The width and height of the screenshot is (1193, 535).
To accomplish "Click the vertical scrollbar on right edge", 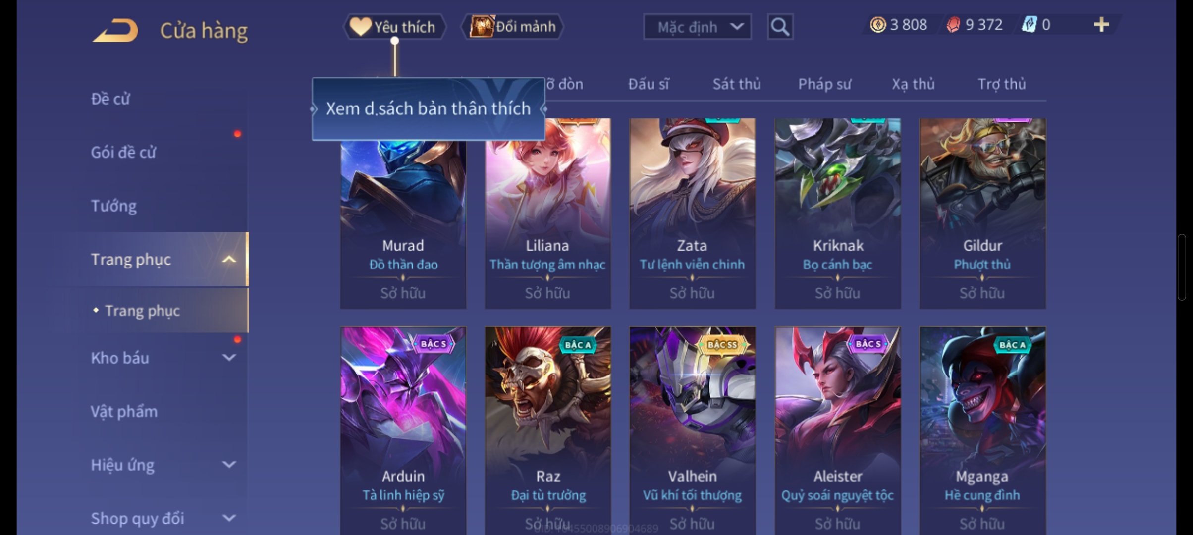I will tap(1182, 267).
